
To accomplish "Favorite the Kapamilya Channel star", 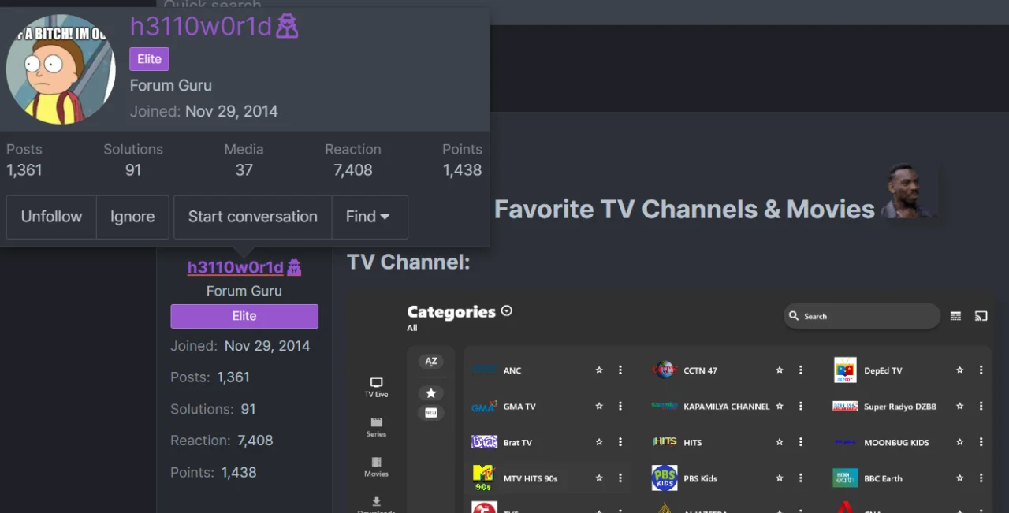I will 780,406.
